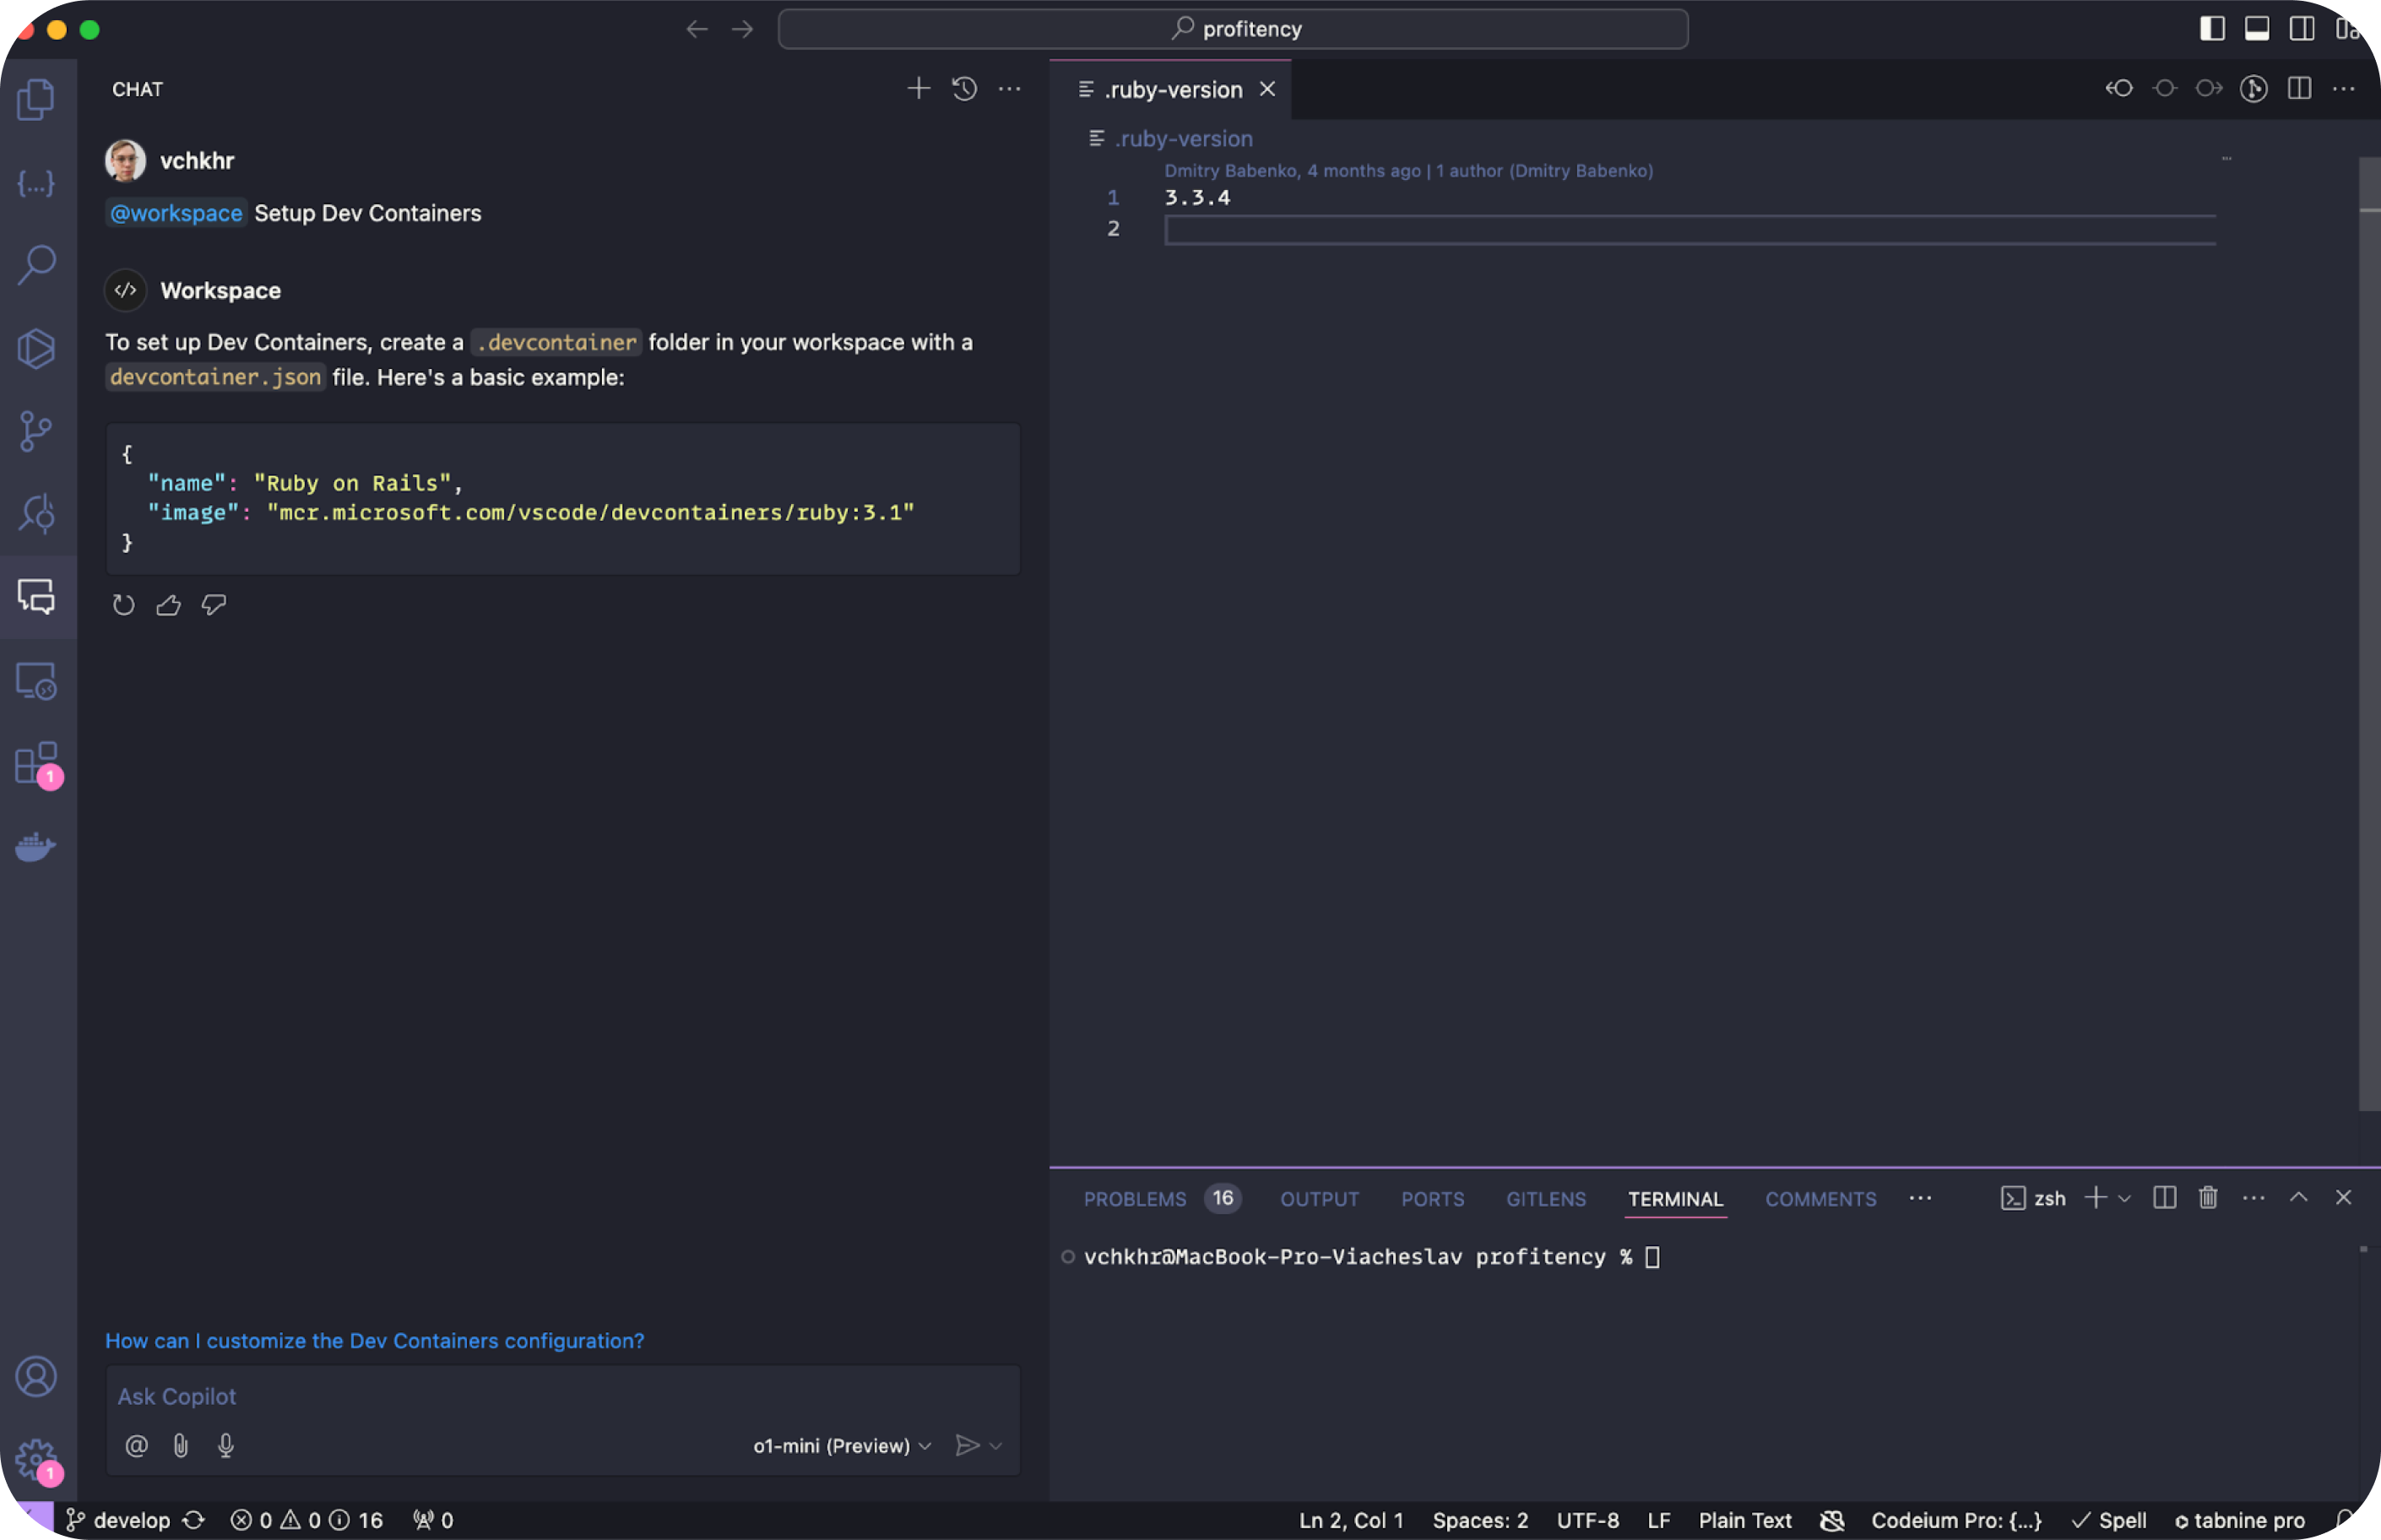The height and width of the screenshot is (1540, 2381).
Task: Toggle the bottom panel layout button
Action: coord(2257,29)
